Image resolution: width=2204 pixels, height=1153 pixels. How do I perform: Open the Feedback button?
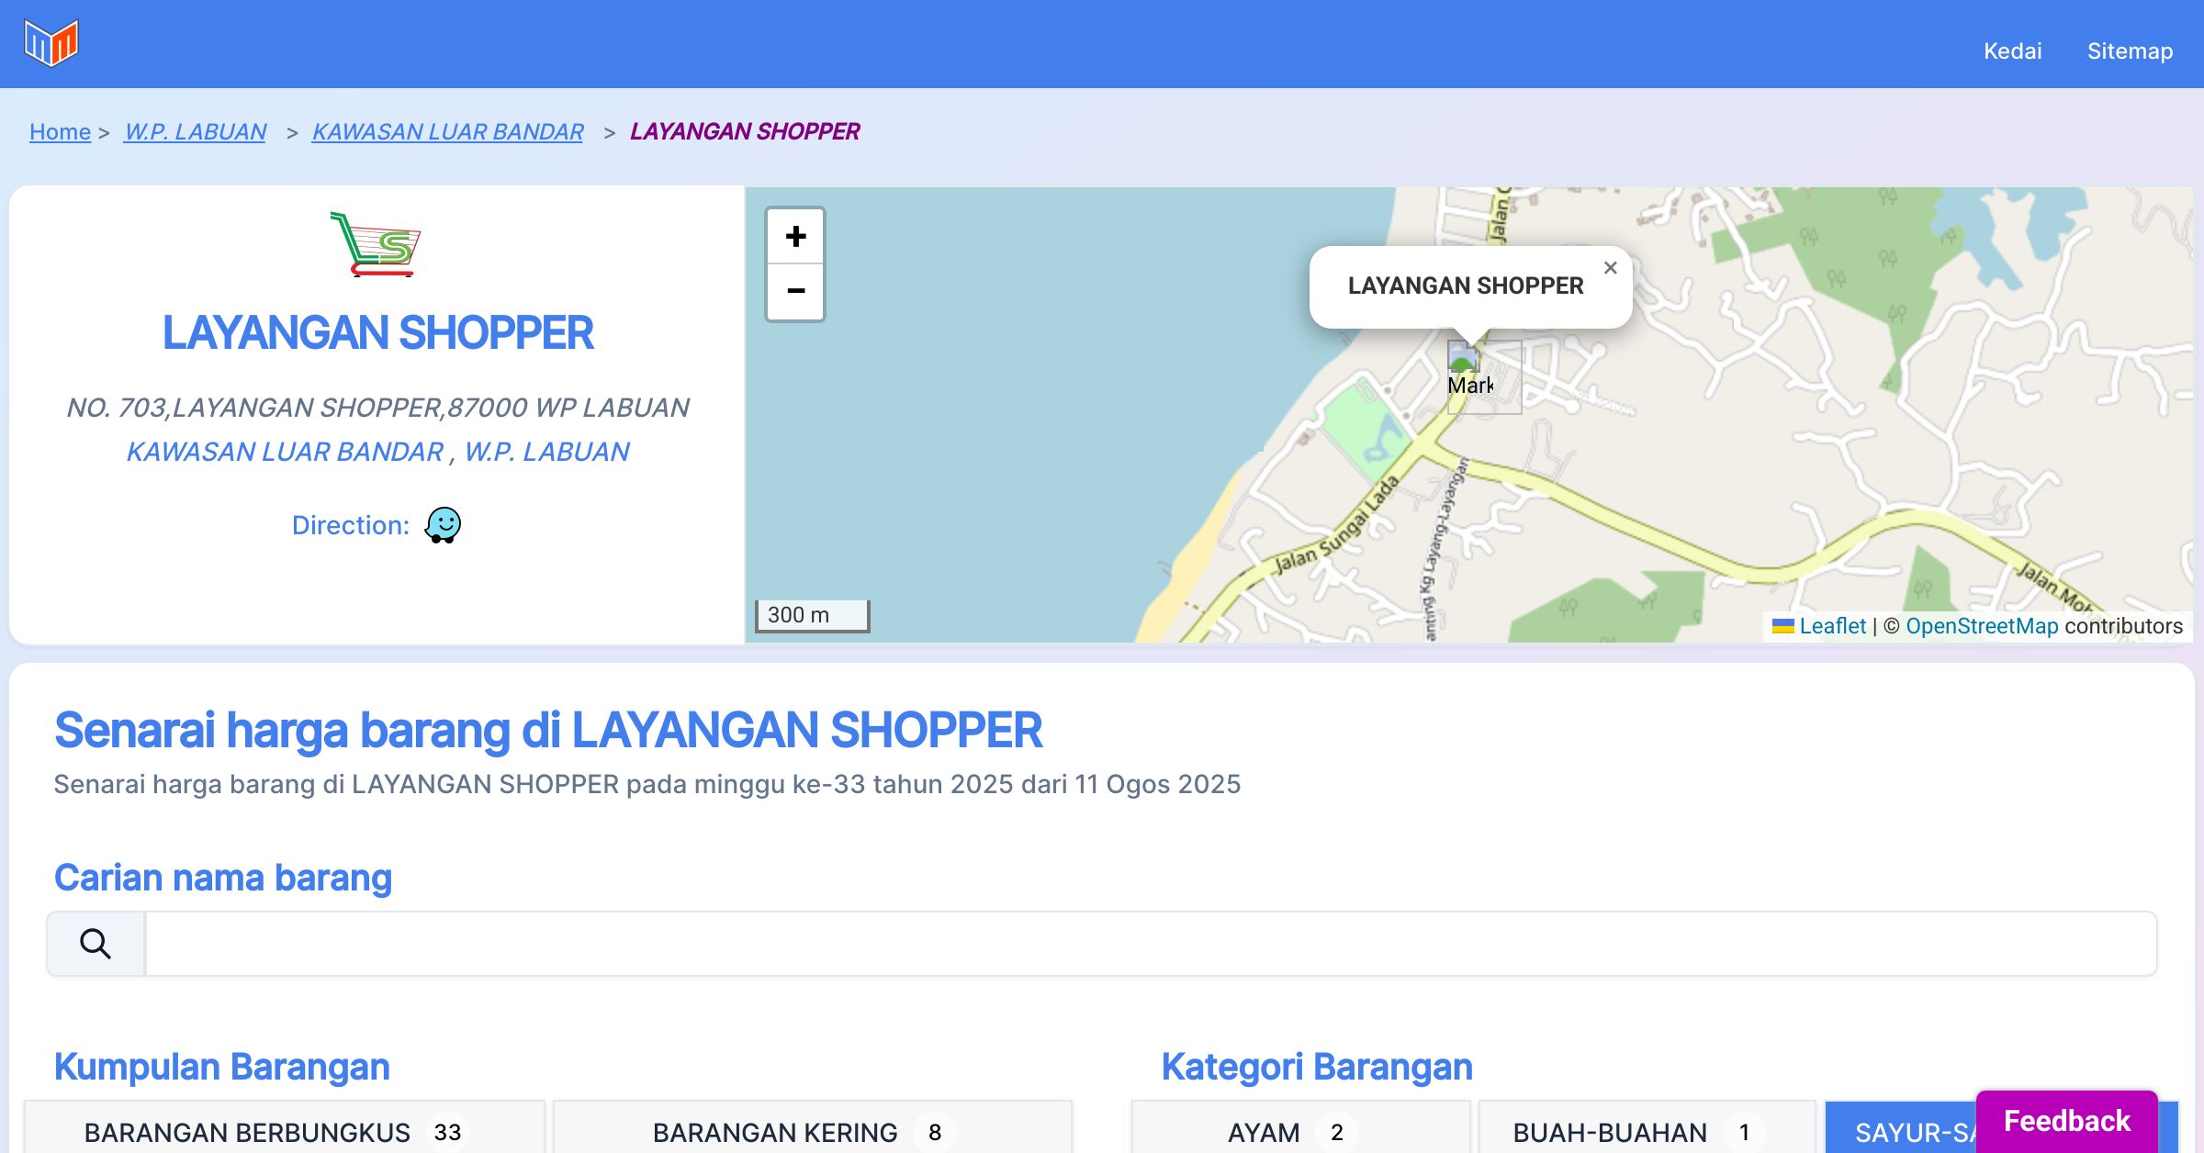[x=2066, y=1120]
